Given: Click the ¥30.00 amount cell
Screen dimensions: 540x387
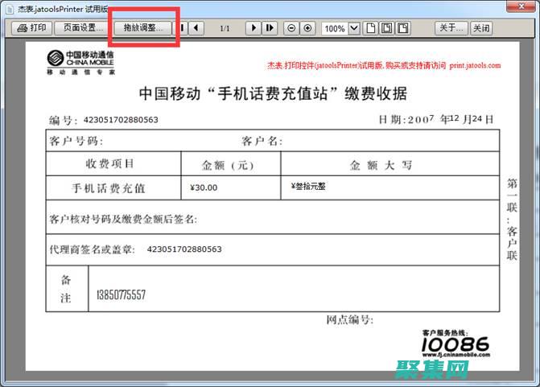Looking at the screenshot, I should pos(204,187).
